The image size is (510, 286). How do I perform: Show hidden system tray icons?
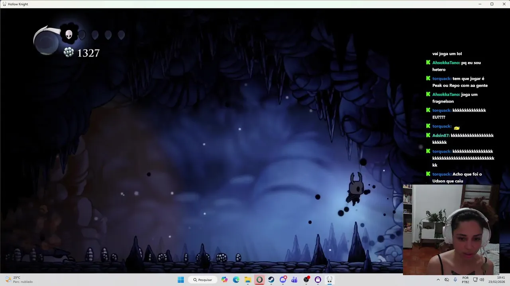tap(438, 280)
